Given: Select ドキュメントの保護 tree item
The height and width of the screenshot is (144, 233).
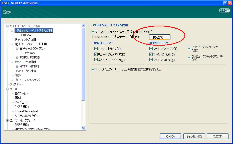Looking at the screenshot, I should 26,40.
